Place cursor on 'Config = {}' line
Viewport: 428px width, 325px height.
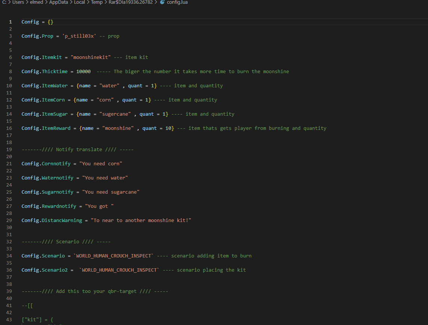[x=37, y=22]
